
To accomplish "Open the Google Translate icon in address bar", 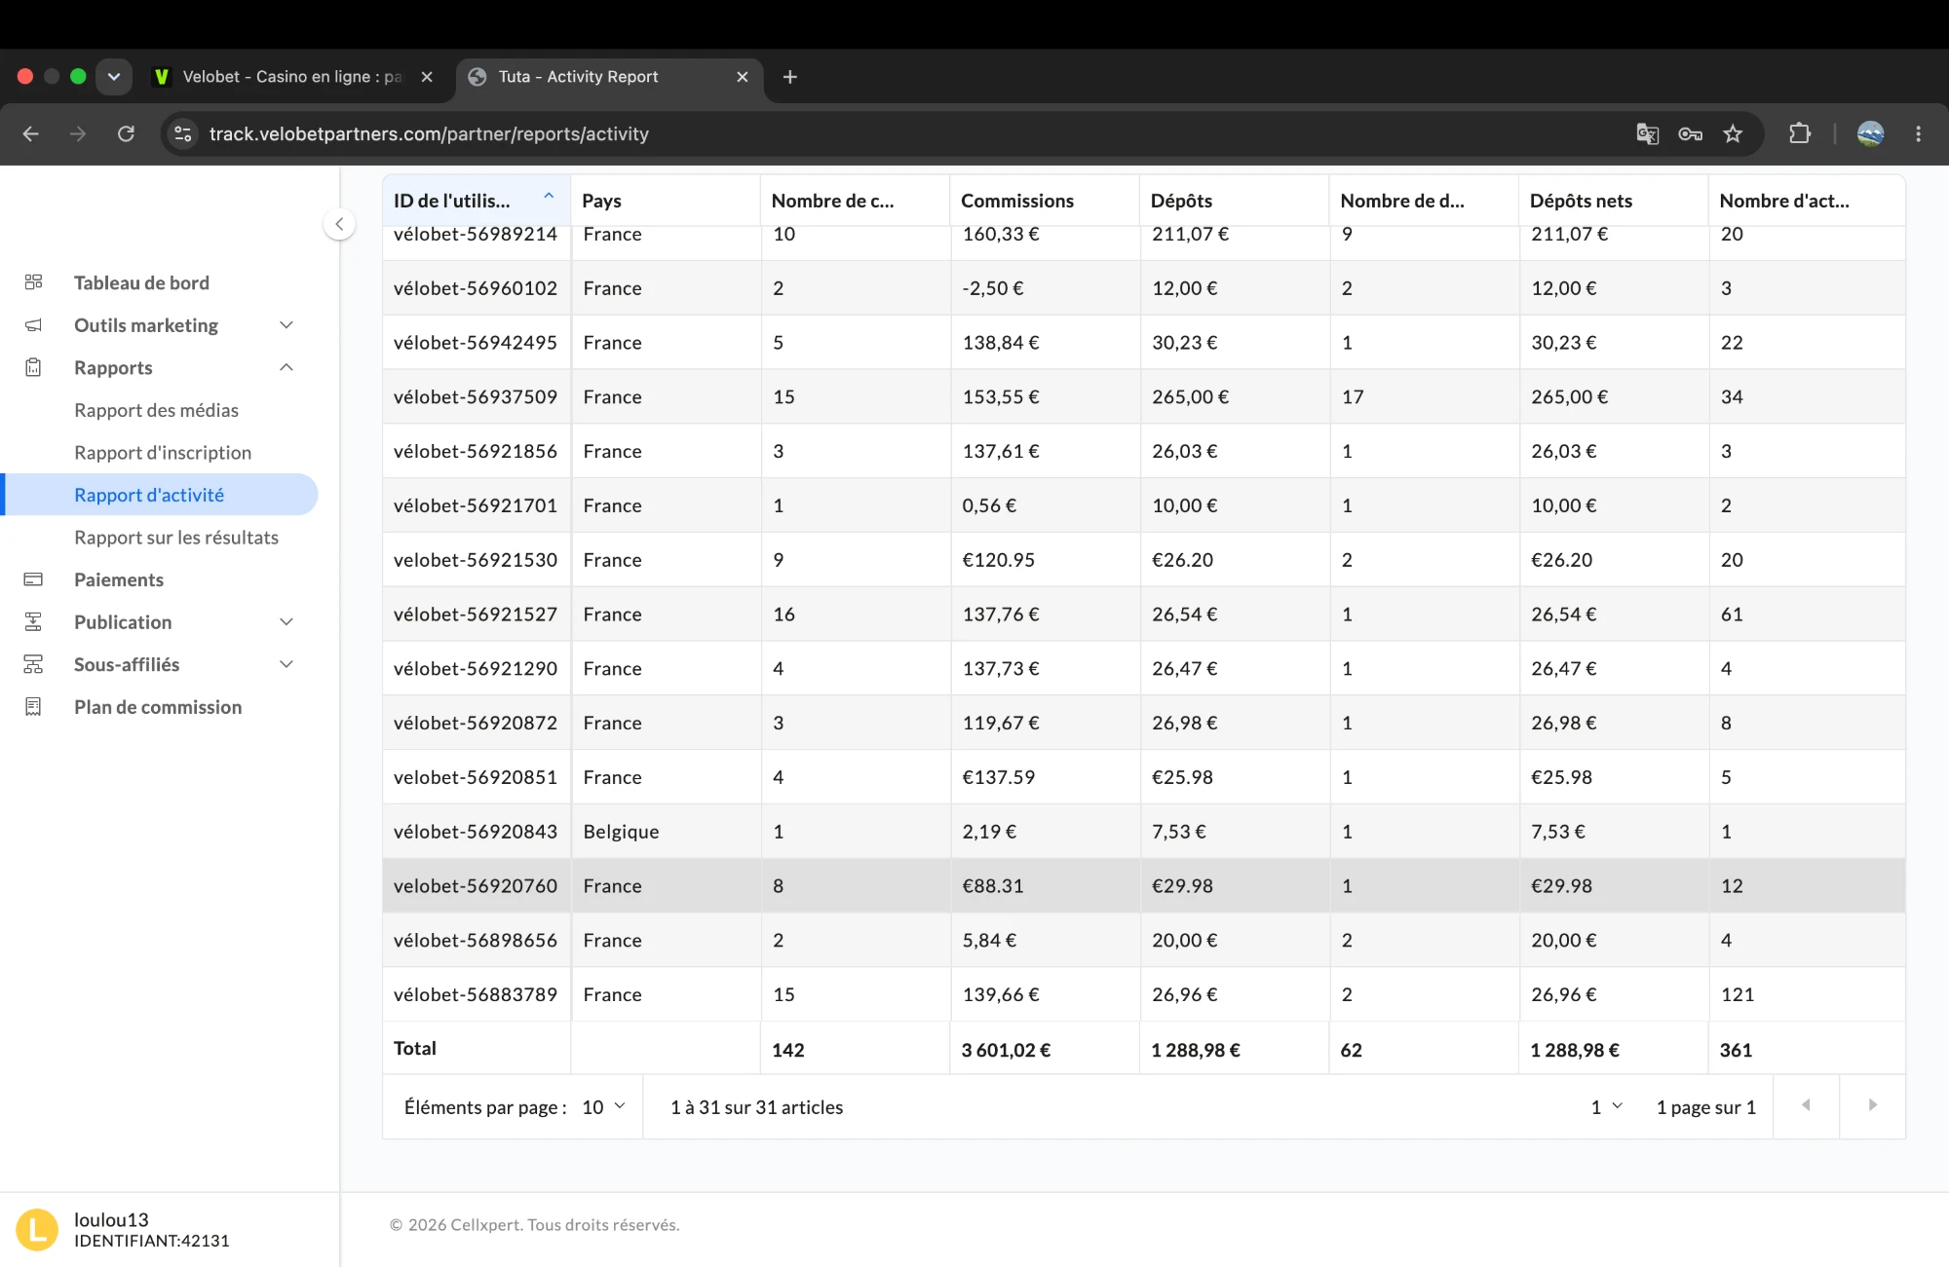I will 1647,133.
